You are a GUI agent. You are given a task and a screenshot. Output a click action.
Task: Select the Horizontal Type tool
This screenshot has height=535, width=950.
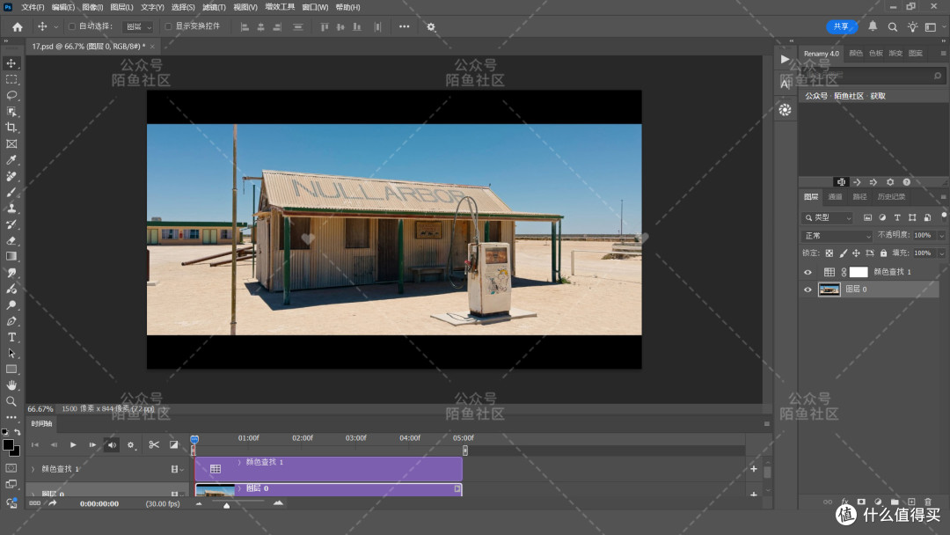pyautogui.click(x=11, y=337)
